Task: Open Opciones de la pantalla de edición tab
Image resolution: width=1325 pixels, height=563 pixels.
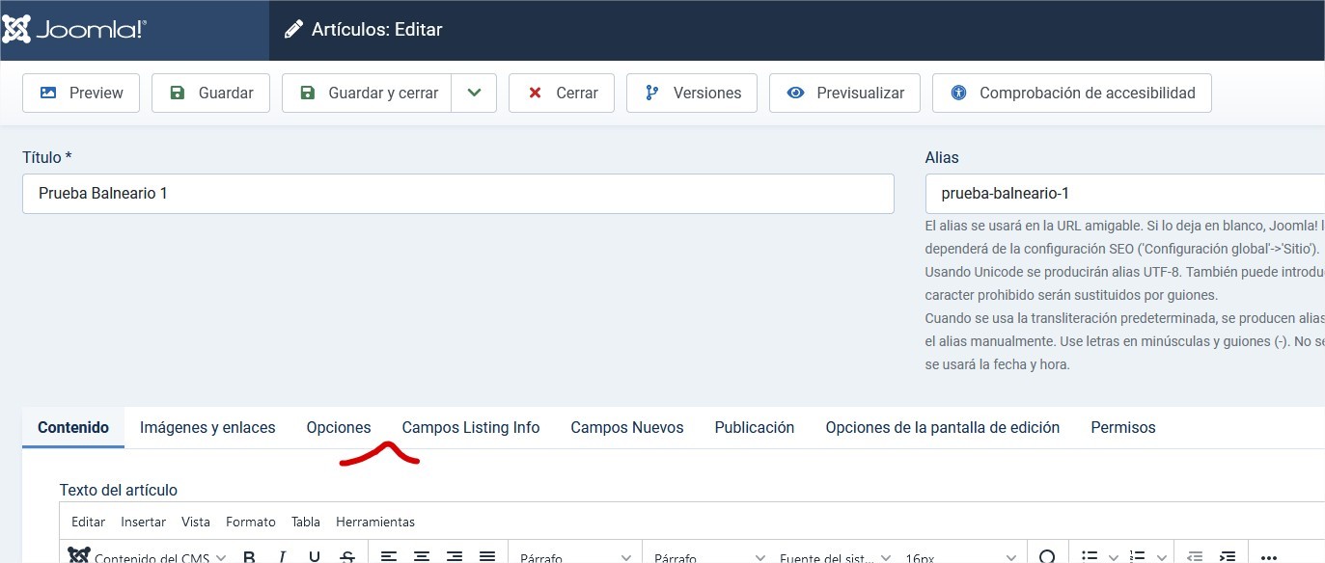Action: 943,427
